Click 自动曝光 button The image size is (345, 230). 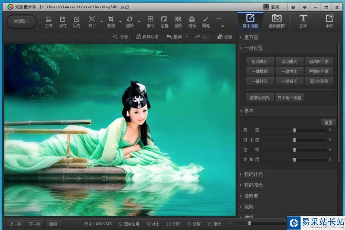point(289,62)
